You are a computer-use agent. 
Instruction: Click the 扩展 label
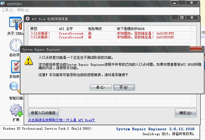point(16,120)
